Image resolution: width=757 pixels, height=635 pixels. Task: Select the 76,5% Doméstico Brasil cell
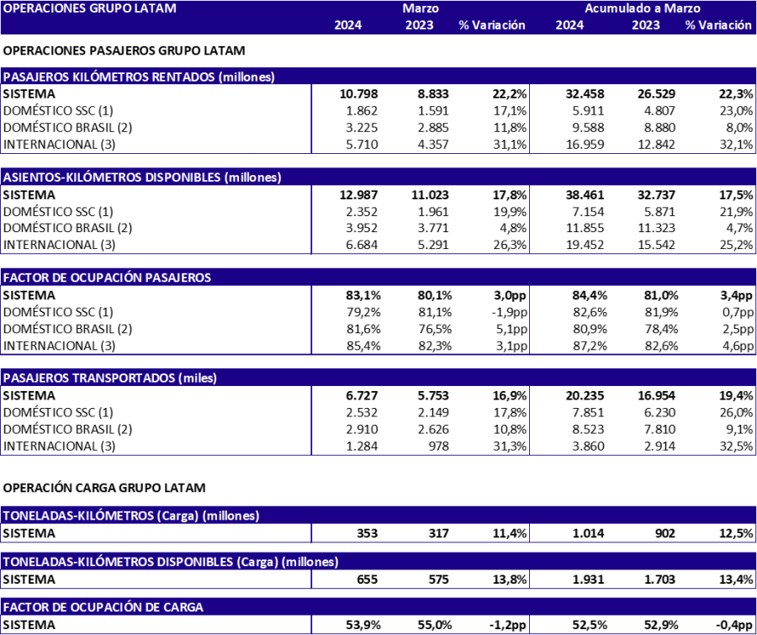click(435, 329)
